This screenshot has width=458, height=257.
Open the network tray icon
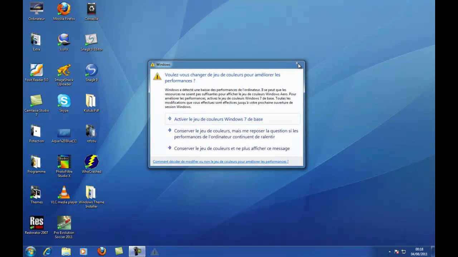tap(404, 252)
